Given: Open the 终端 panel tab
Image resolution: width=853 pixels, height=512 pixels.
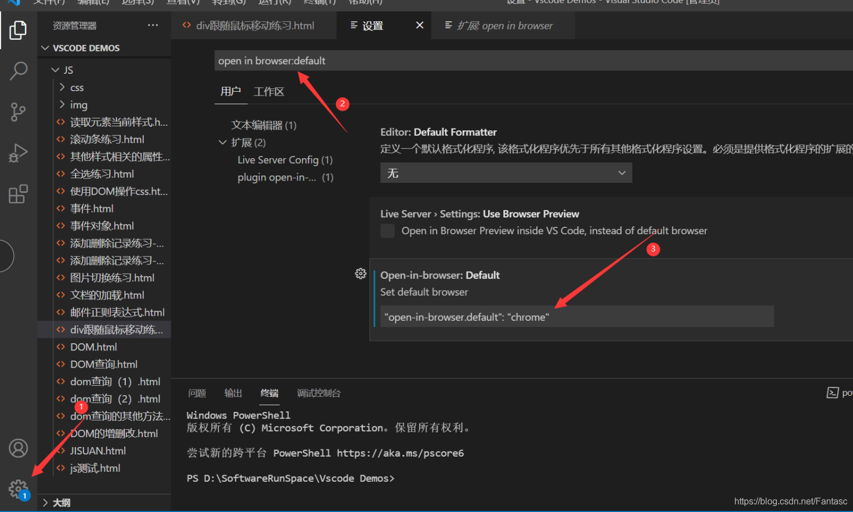Looking at the screenshot, I should [x=269, y=393].
